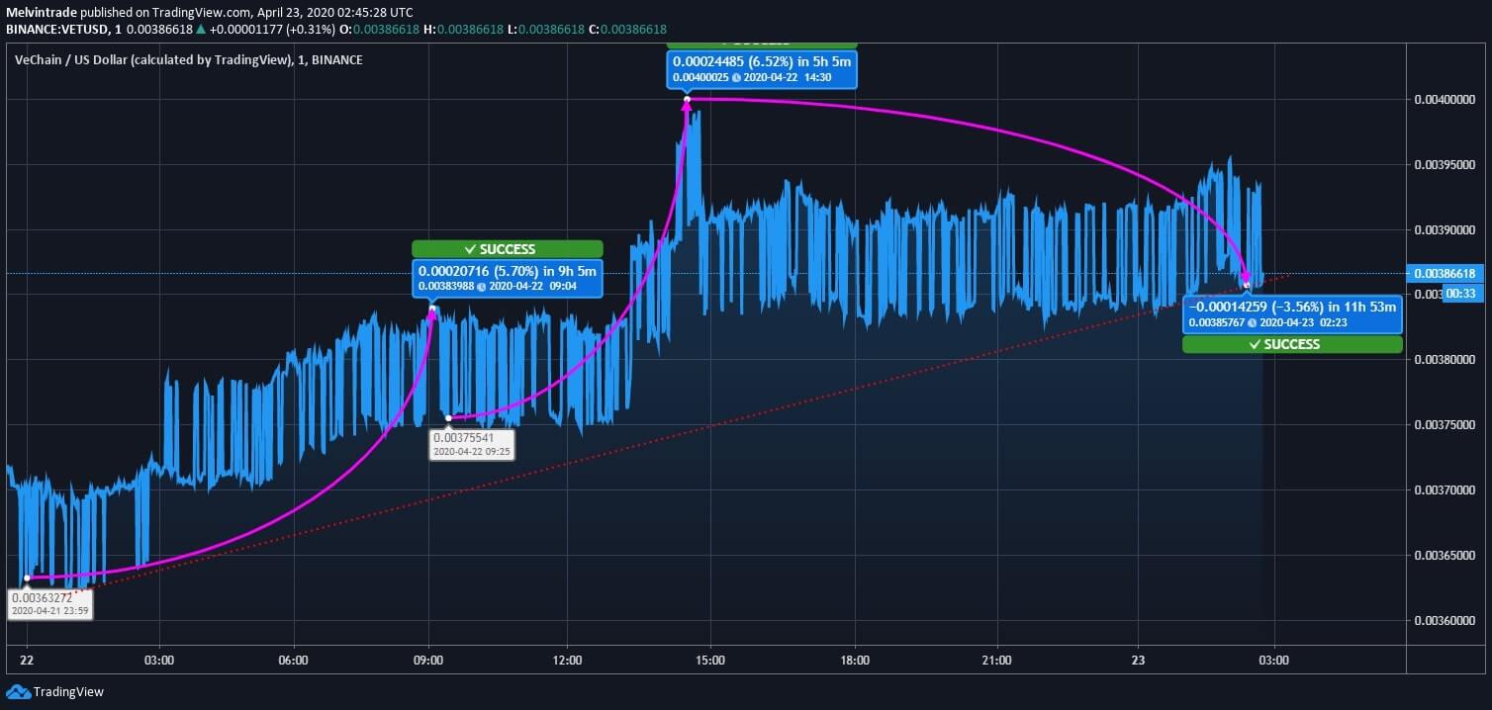This screenshot has width=1492, height=710.
Task: Click the VeChain / US Dollar chart title
Action: [189, 60]
